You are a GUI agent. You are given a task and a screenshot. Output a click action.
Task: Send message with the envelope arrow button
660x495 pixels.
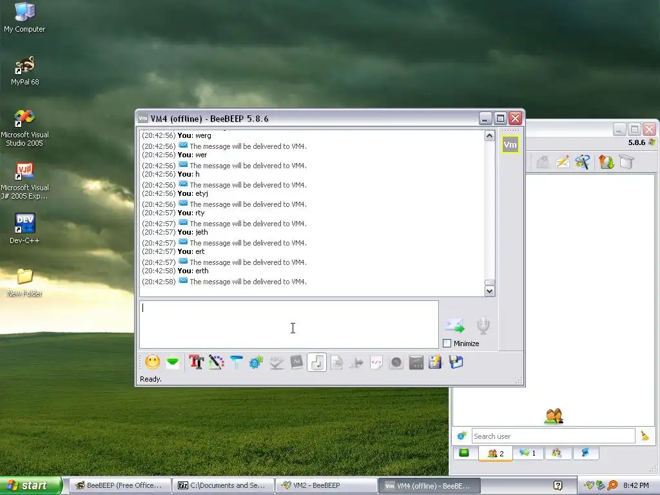pos(454,325)
